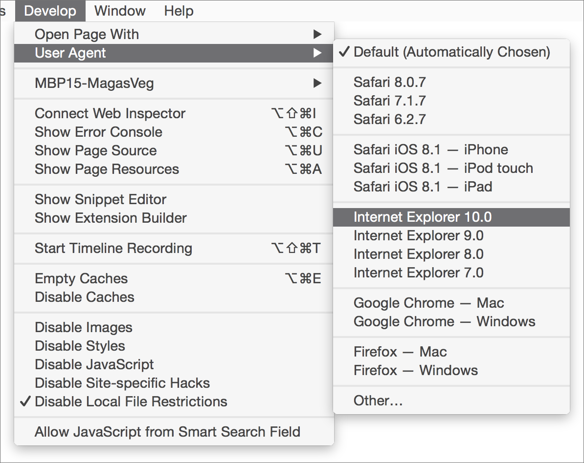The height and width of the screenshot is (463, 584).
Task: Pick Internet Explorer 8.0 user agent
Action: pyautogui.click(x=451, y=254)
